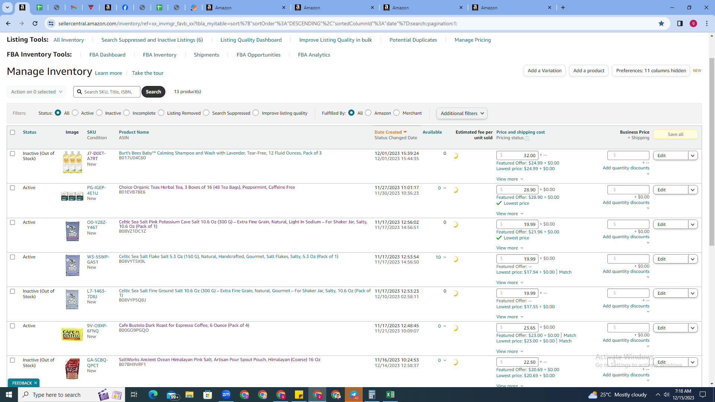Open Edit dropdown arrow for Cafe Bustelo row

coord(693,328)
